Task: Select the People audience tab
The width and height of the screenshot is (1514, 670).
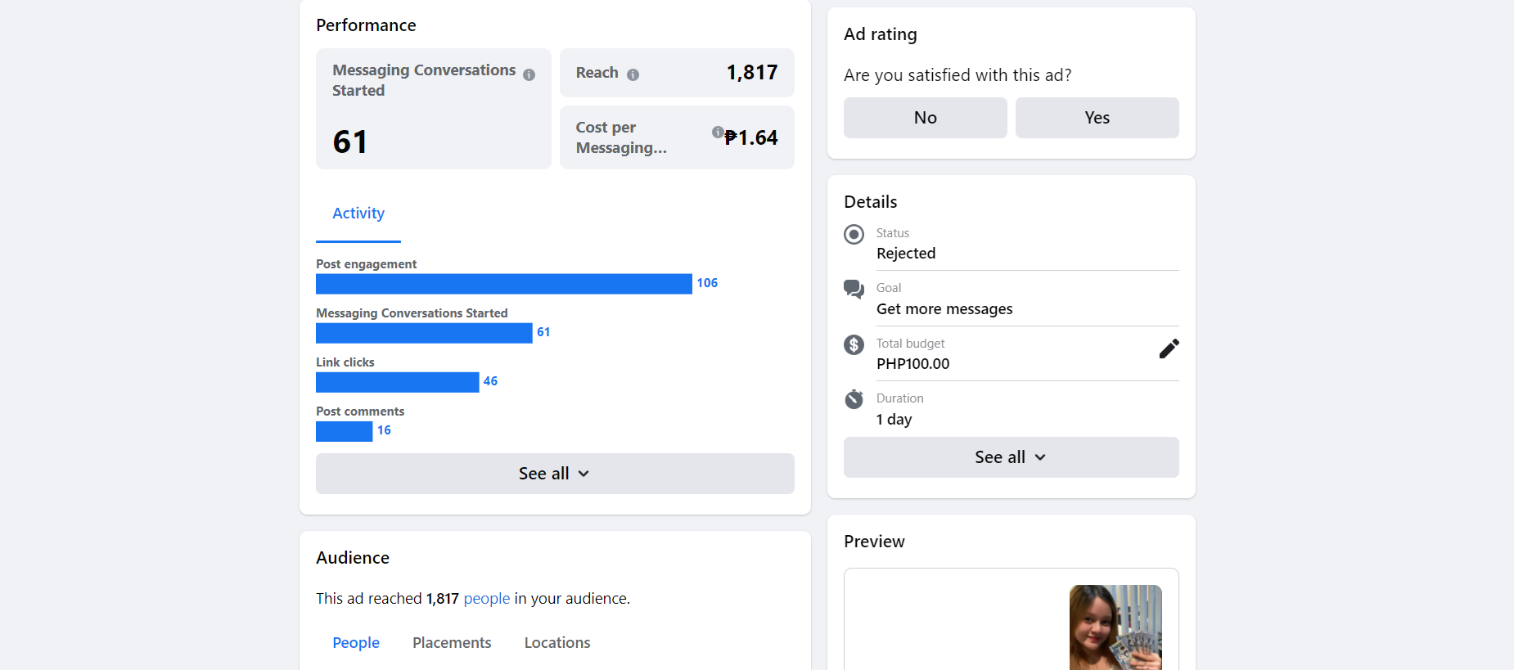Action: pyautogui.click(x=356, y=643)
